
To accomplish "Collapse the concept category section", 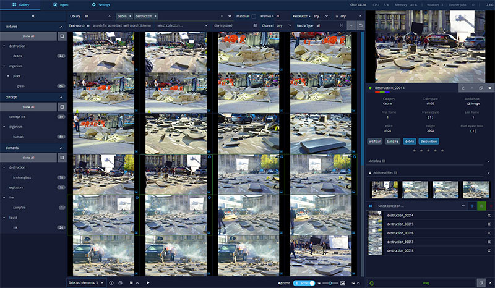I will click(62, 98).
